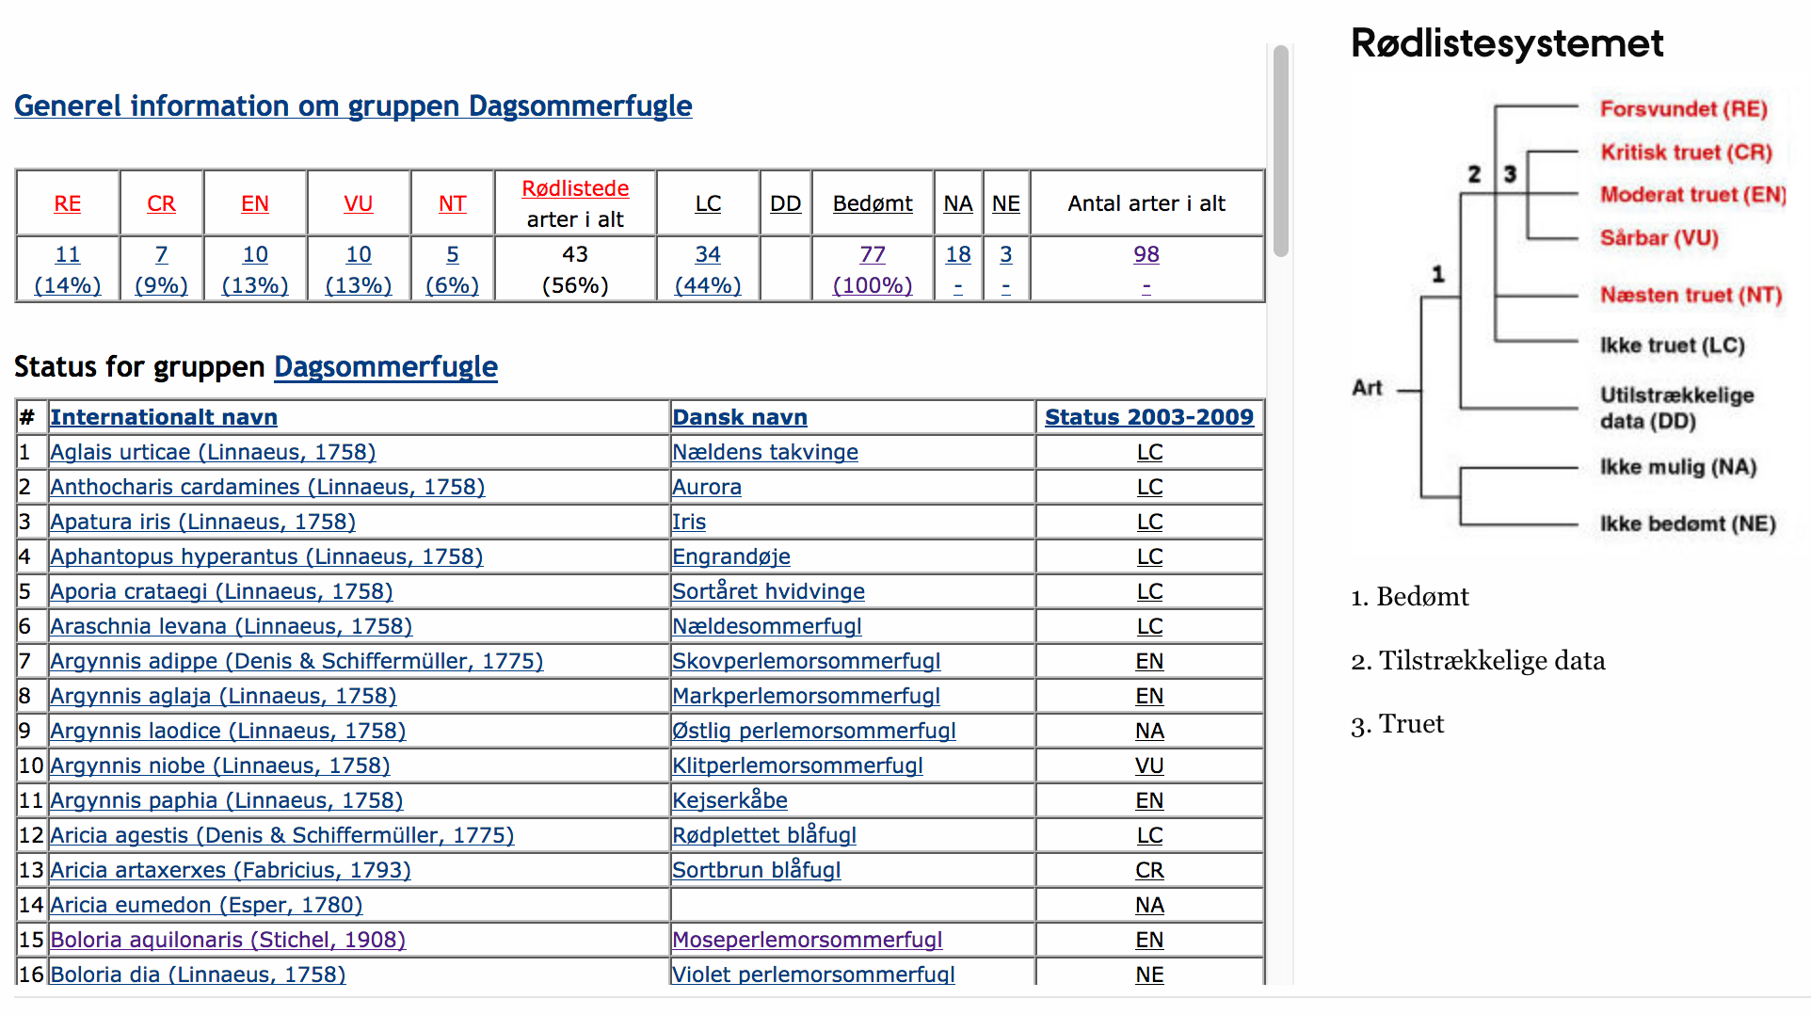The width and height of the screenshot is (1811, 1015).
Task: Click Nældesommerfugl Danish name link
Action: (767, 626)
